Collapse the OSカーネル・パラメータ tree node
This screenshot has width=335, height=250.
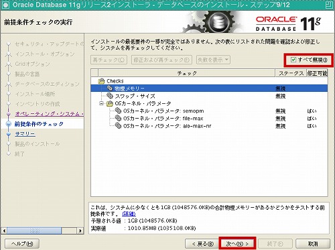[102, 103]
